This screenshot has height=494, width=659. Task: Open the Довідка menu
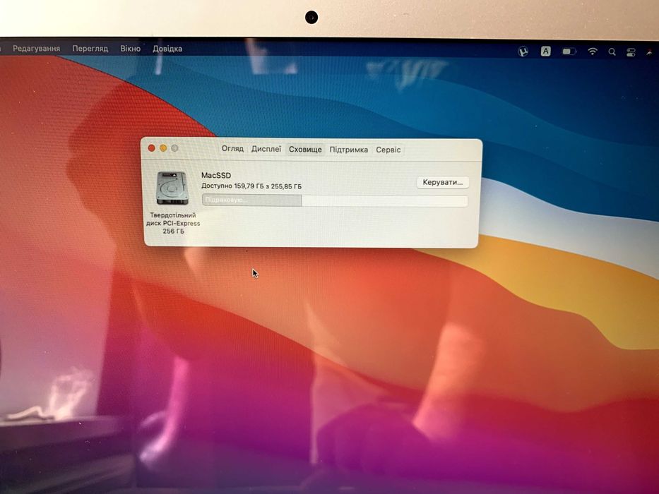[167, 49]
